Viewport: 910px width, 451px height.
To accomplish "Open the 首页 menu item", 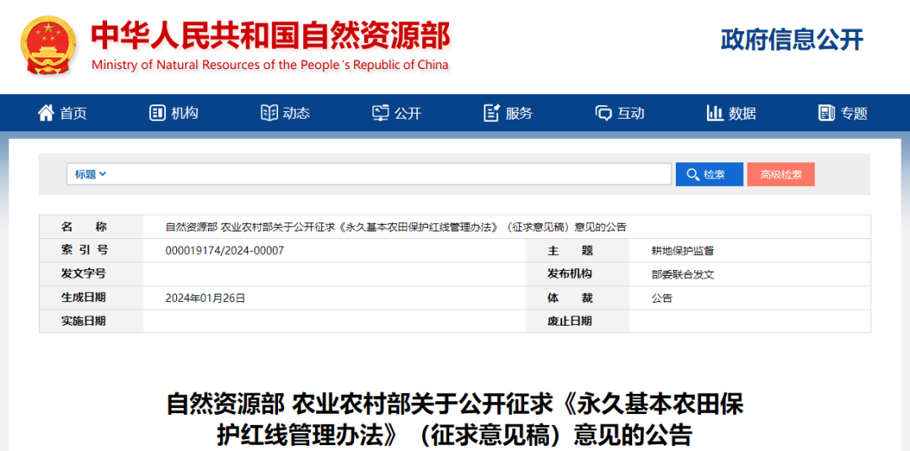I will click(x=73, y=114).
